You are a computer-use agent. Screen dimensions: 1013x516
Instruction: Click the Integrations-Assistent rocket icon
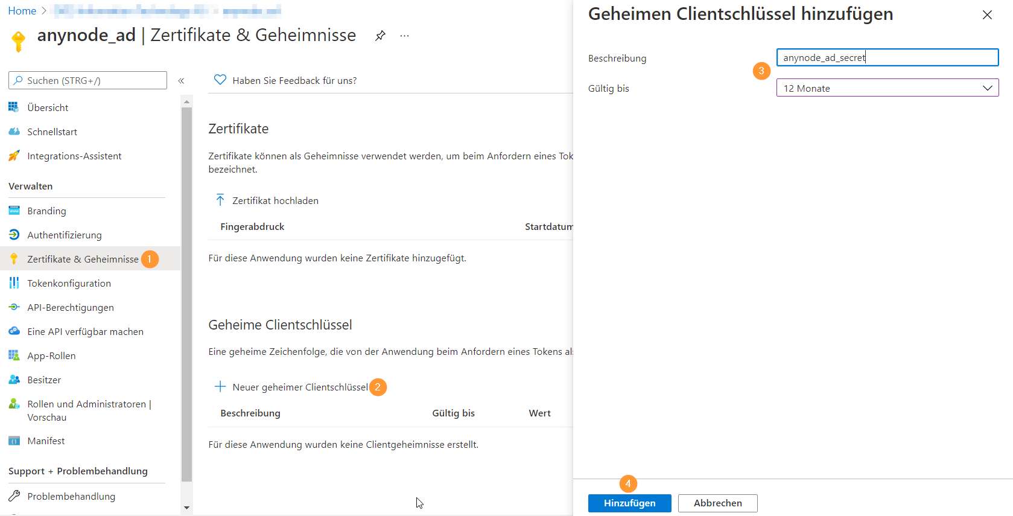click(x=14, y=156)
